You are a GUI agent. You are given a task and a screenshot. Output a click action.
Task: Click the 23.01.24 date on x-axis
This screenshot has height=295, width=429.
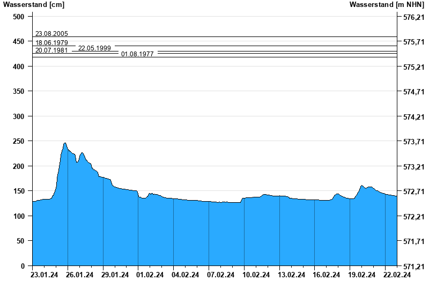45,275
